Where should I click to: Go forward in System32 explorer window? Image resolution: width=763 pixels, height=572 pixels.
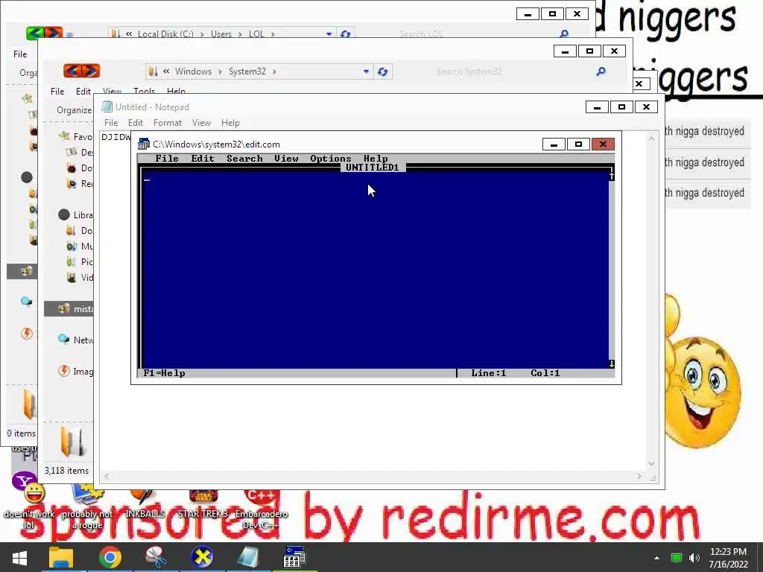pyautogui.click(x=91, y=71)
